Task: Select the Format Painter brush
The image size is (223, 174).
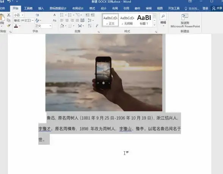Action: pyautogui.click(x=9, y=26)
